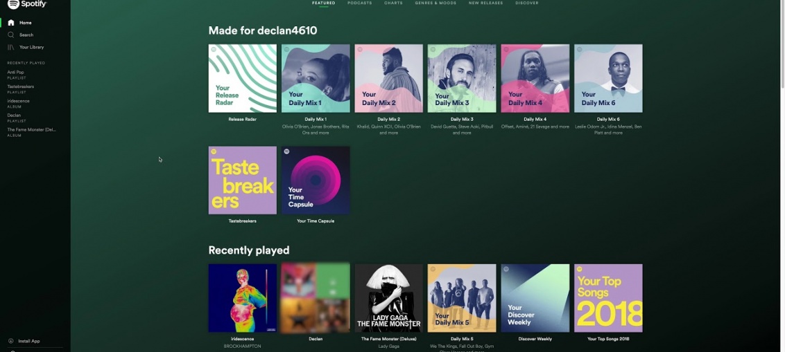
Task: Click the Search label in sidebar
Action: coord(26,35)
